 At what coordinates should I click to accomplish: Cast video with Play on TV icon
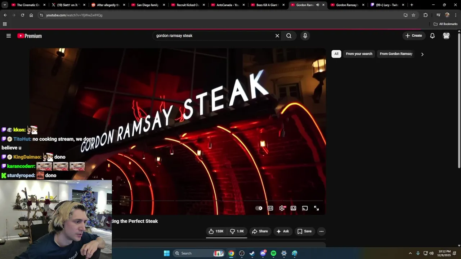[305, 208]
